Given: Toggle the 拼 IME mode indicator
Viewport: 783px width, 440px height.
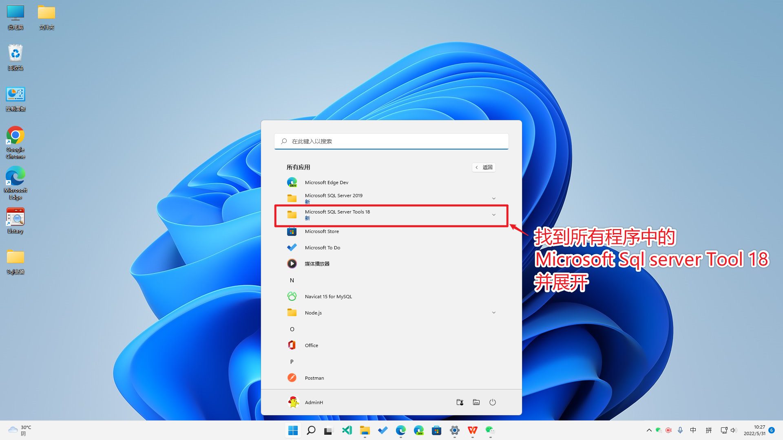Looking at the screenshot, I should coord(709,430).
